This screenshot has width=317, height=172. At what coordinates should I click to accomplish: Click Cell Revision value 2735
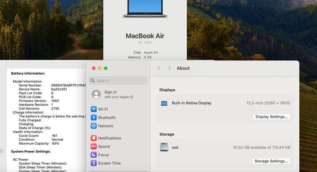pyautogui.click(x=55, y=108)
